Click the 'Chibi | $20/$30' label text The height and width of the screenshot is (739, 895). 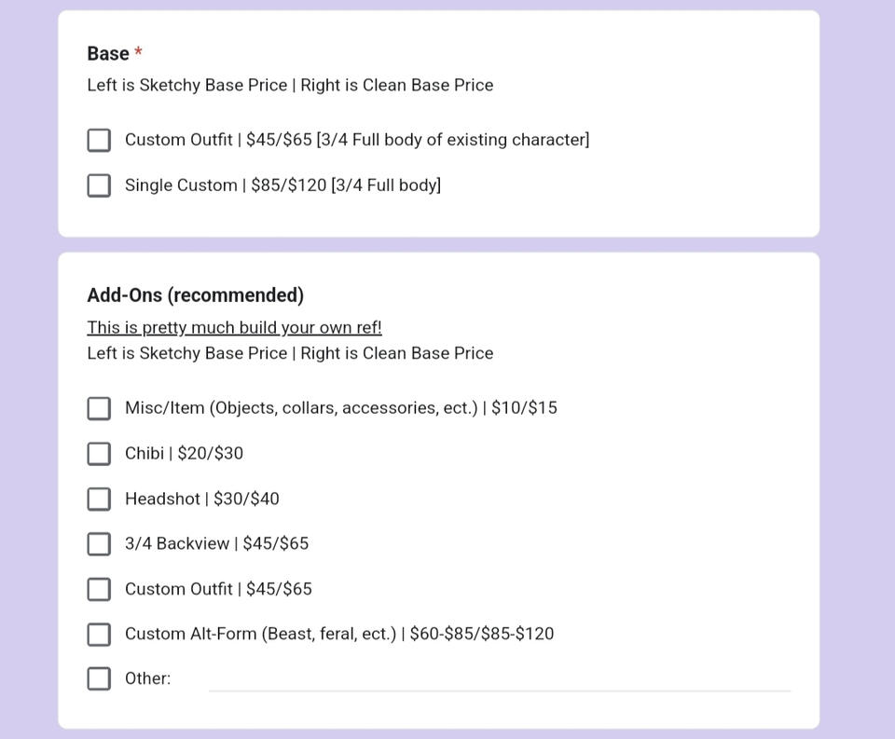[184, 454]
